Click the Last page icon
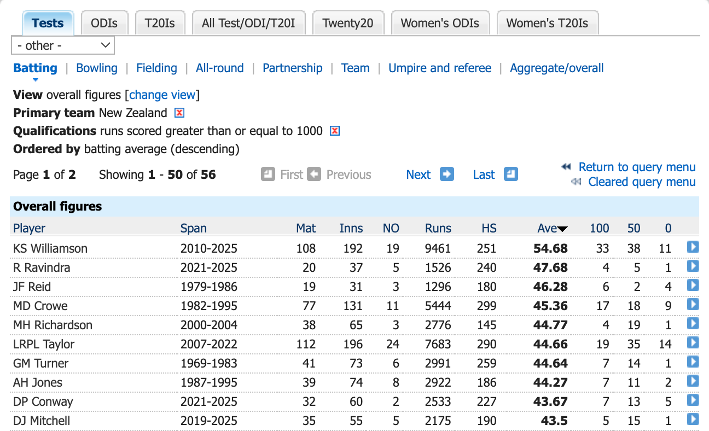Screen dimensions: 709x431 pyautogui.click(x=510, y=174)
